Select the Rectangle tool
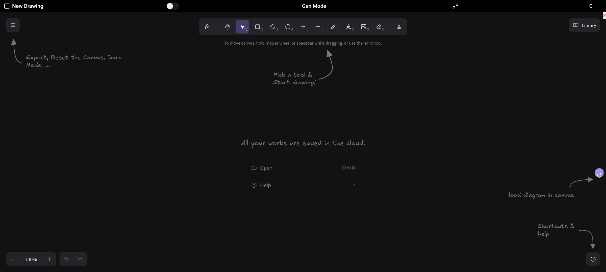 (258, 27)
